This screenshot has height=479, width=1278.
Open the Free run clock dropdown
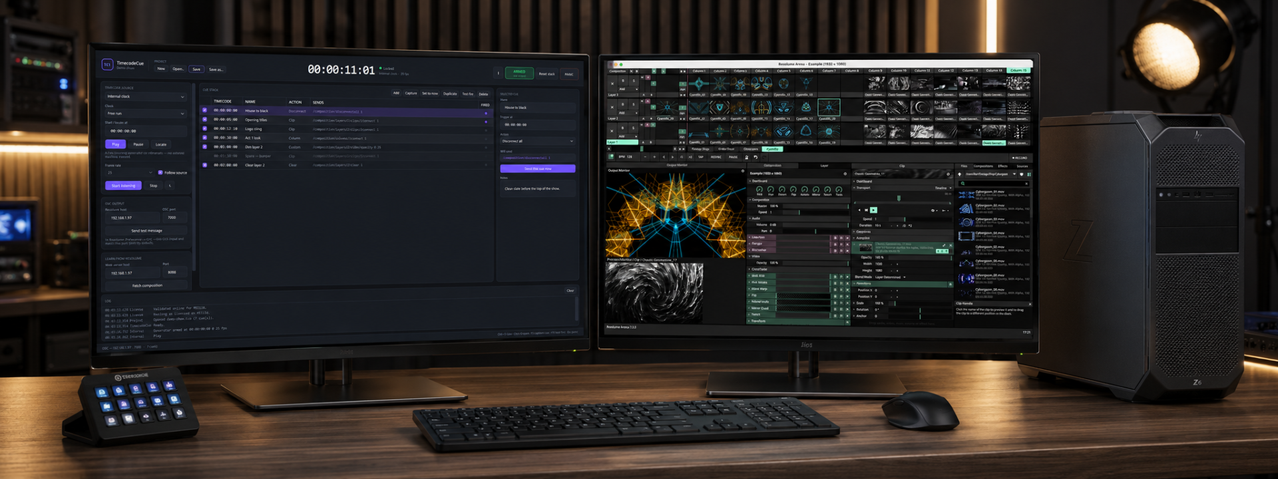(x=146, y=114)
